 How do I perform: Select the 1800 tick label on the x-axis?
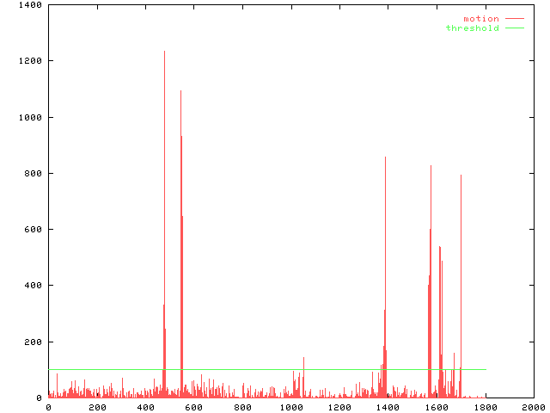pos(485,407)
